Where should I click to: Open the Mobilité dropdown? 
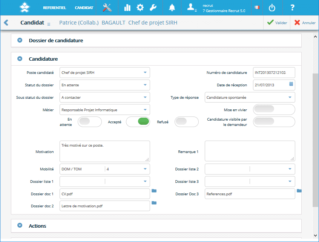pos(105,169)
